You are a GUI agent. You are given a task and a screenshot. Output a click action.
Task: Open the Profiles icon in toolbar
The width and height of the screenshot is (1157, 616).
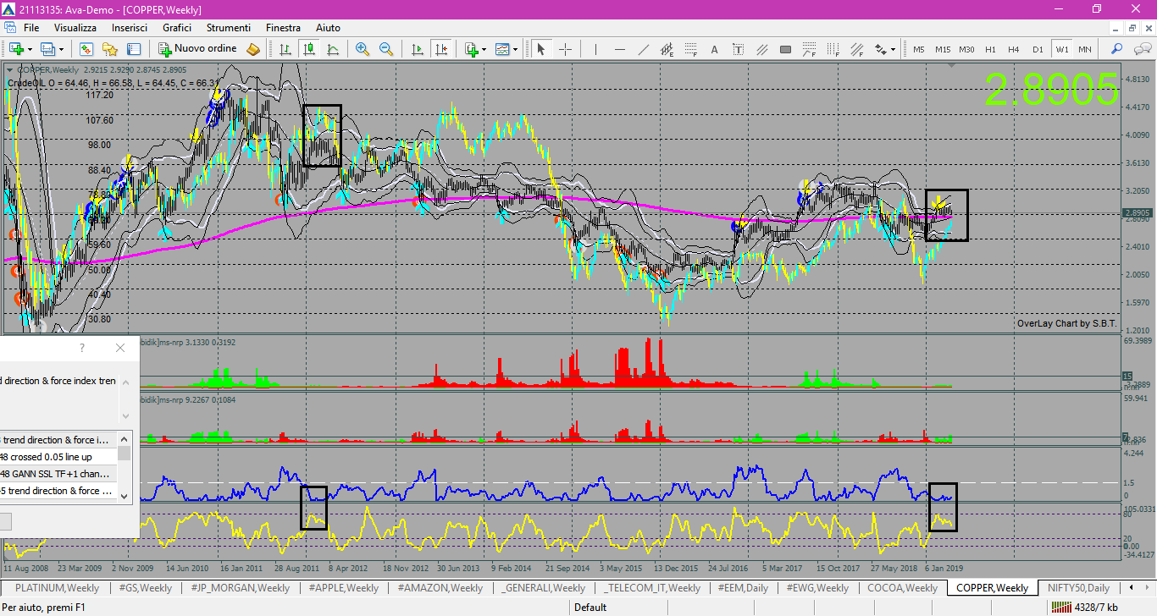point(47,49)
